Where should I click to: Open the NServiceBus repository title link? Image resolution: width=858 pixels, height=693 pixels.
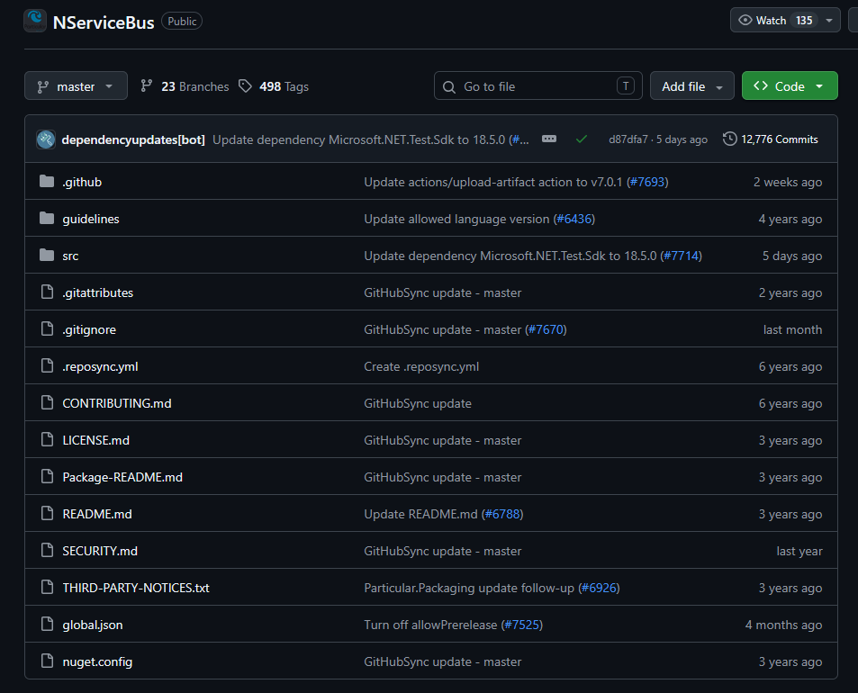tap(104, 22)
